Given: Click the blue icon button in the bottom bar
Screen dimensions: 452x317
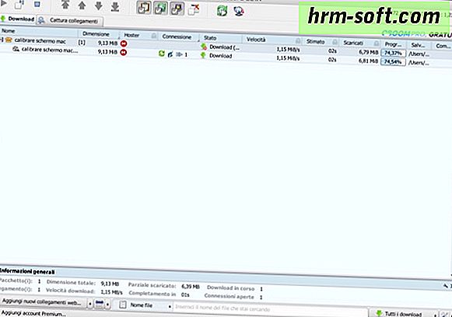Looking at the screenshot, I should tap(100, 303).
